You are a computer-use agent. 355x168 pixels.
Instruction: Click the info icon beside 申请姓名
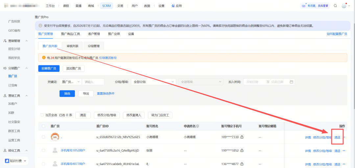point(198,126)
